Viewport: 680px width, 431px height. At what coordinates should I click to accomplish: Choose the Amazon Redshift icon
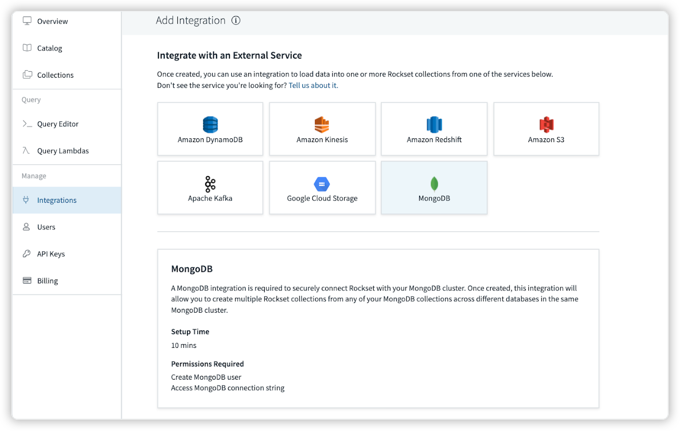(434, 125)
